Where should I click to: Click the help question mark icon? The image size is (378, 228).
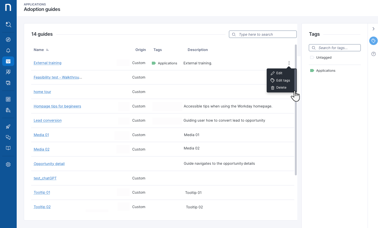(x=373, y=54)
